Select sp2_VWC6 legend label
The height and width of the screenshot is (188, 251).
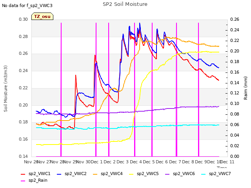point(184,174)
